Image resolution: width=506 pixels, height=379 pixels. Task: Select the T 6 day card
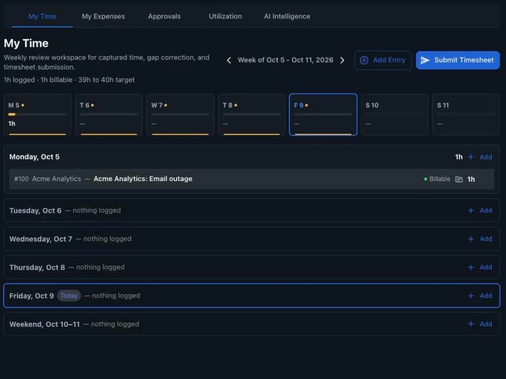(x=109, y=115)
